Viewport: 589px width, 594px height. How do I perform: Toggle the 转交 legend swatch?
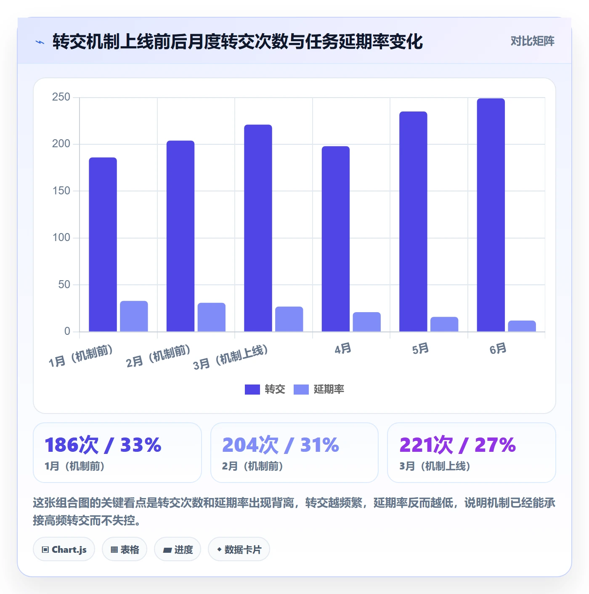coord(252,390)
